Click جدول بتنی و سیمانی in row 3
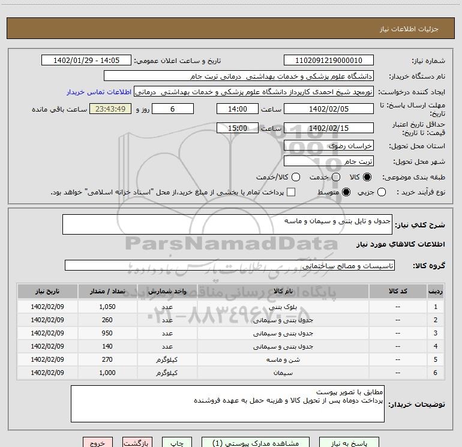 pos(283,333)
